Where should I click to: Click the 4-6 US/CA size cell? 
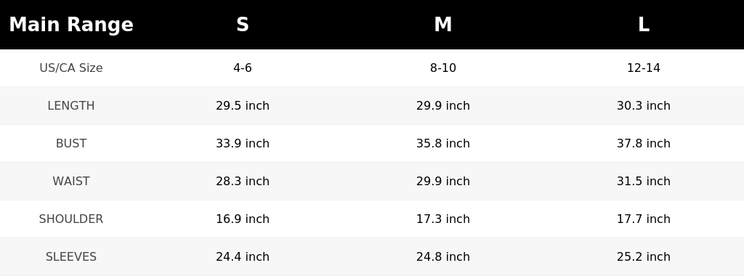coord(243,68)
